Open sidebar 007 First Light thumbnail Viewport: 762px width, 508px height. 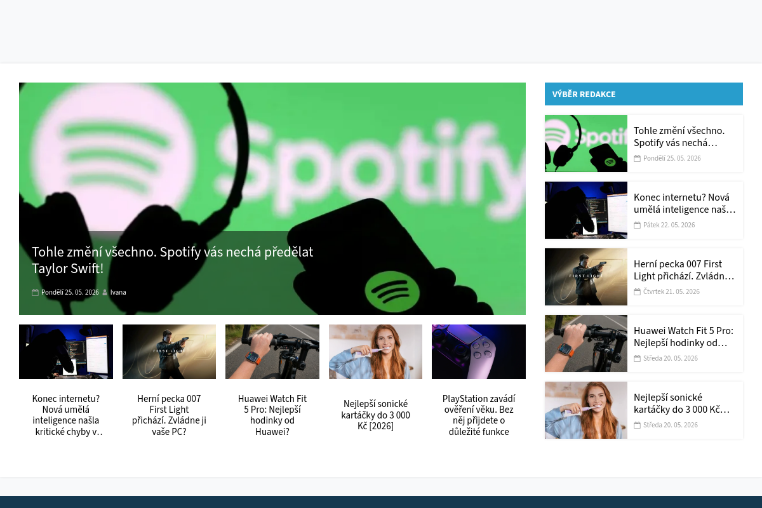586,277
